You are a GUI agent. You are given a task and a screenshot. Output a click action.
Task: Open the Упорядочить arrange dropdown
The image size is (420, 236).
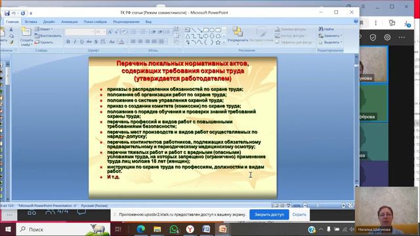point(238,35)
